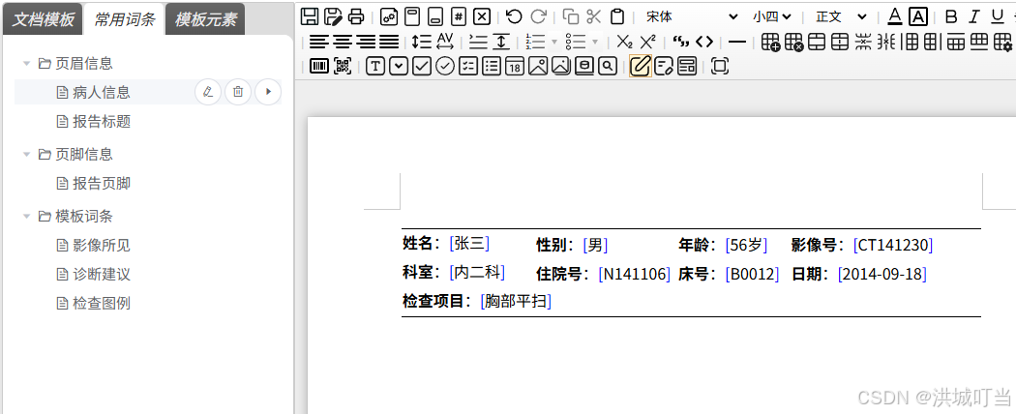1016x414 pixels.
Task: Collapse the 页脚信息 folder
Action: 26,154
